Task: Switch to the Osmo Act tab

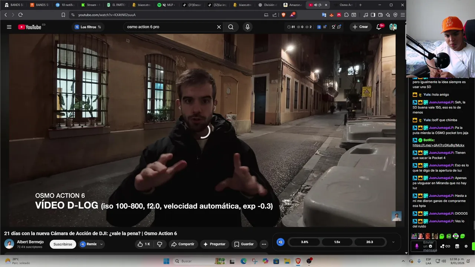Action: (x=343, y=5)
